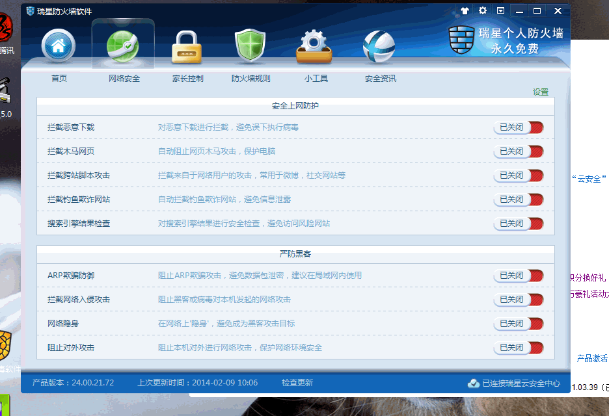Click the Rising shield icon in title bar
Image resolution: width=609 pixels, height=416 pixels.
pos(31,11)
